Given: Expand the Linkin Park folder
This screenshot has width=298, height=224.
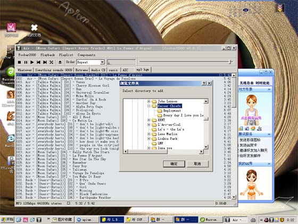Looking at the screenshot, I should coord(149,139).
